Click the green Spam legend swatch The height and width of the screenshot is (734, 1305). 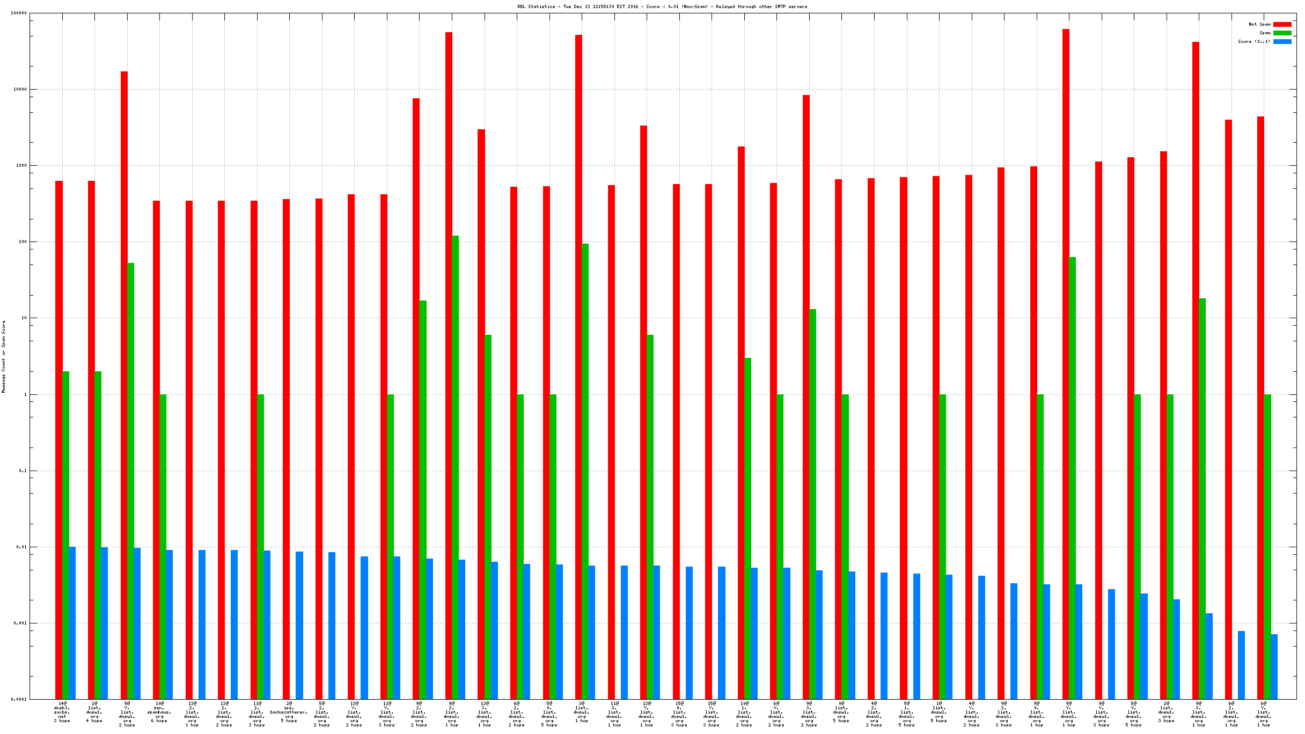coord(1282,33)
